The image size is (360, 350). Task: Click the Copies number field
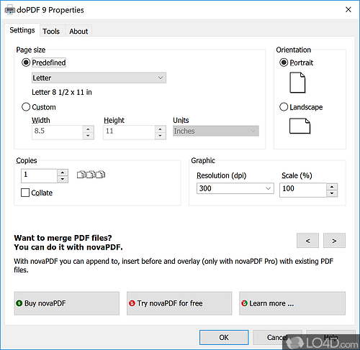tap(39, 176)
